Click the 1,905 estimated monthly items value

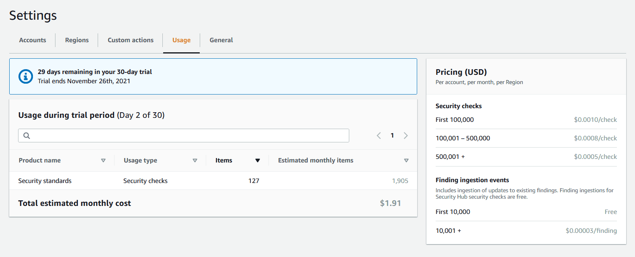(400, 181)
